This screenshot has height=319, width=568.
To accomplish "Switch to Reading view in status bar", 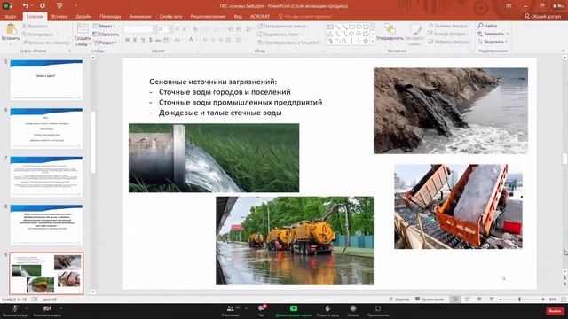I will pos(479,300).
